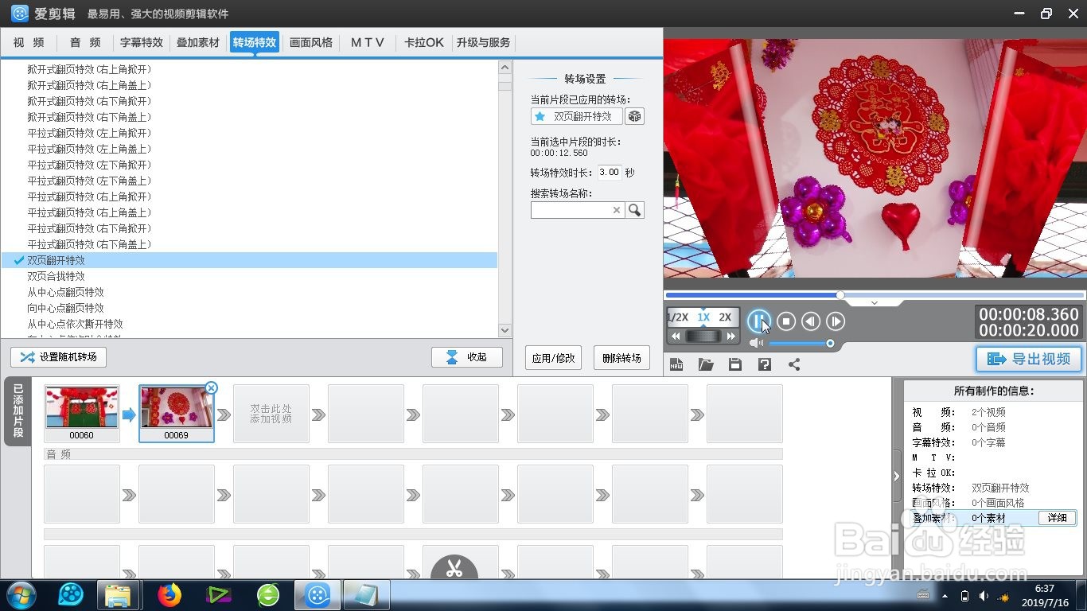Image resolution: width=1087 pixels, height=611 pixels.
Task: Apply the transition with 应用/修改
Action: (x=552, y=357)
